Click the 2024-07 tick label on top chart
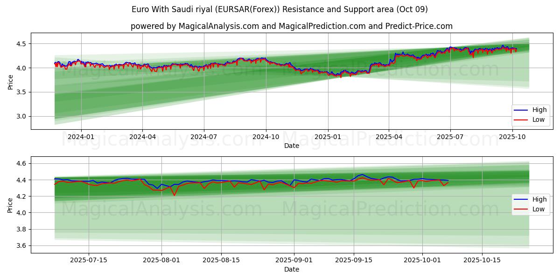Screen dimensions: 560x280 204,137
